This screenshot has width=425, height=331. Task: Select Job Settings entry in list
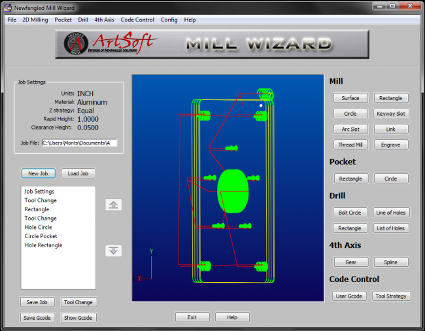(39, 192)
